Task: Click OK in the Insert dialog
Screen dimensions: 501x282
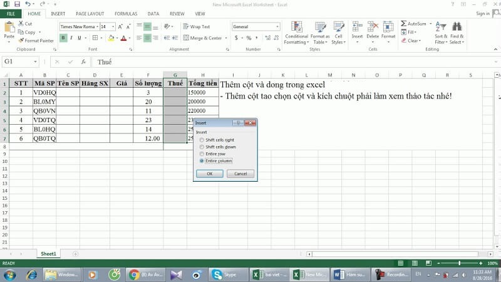Action: 210,174
